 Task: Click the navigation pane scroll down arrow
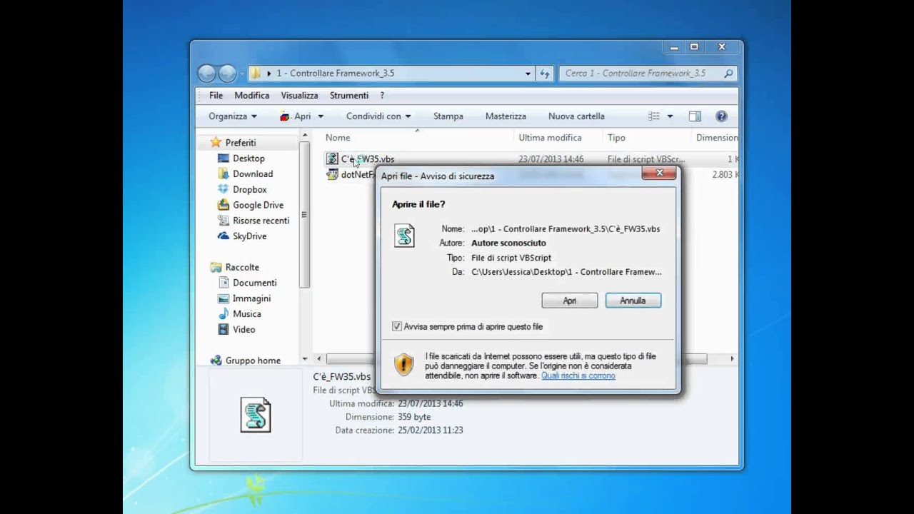pyautogui.click(x=305, y=359)
